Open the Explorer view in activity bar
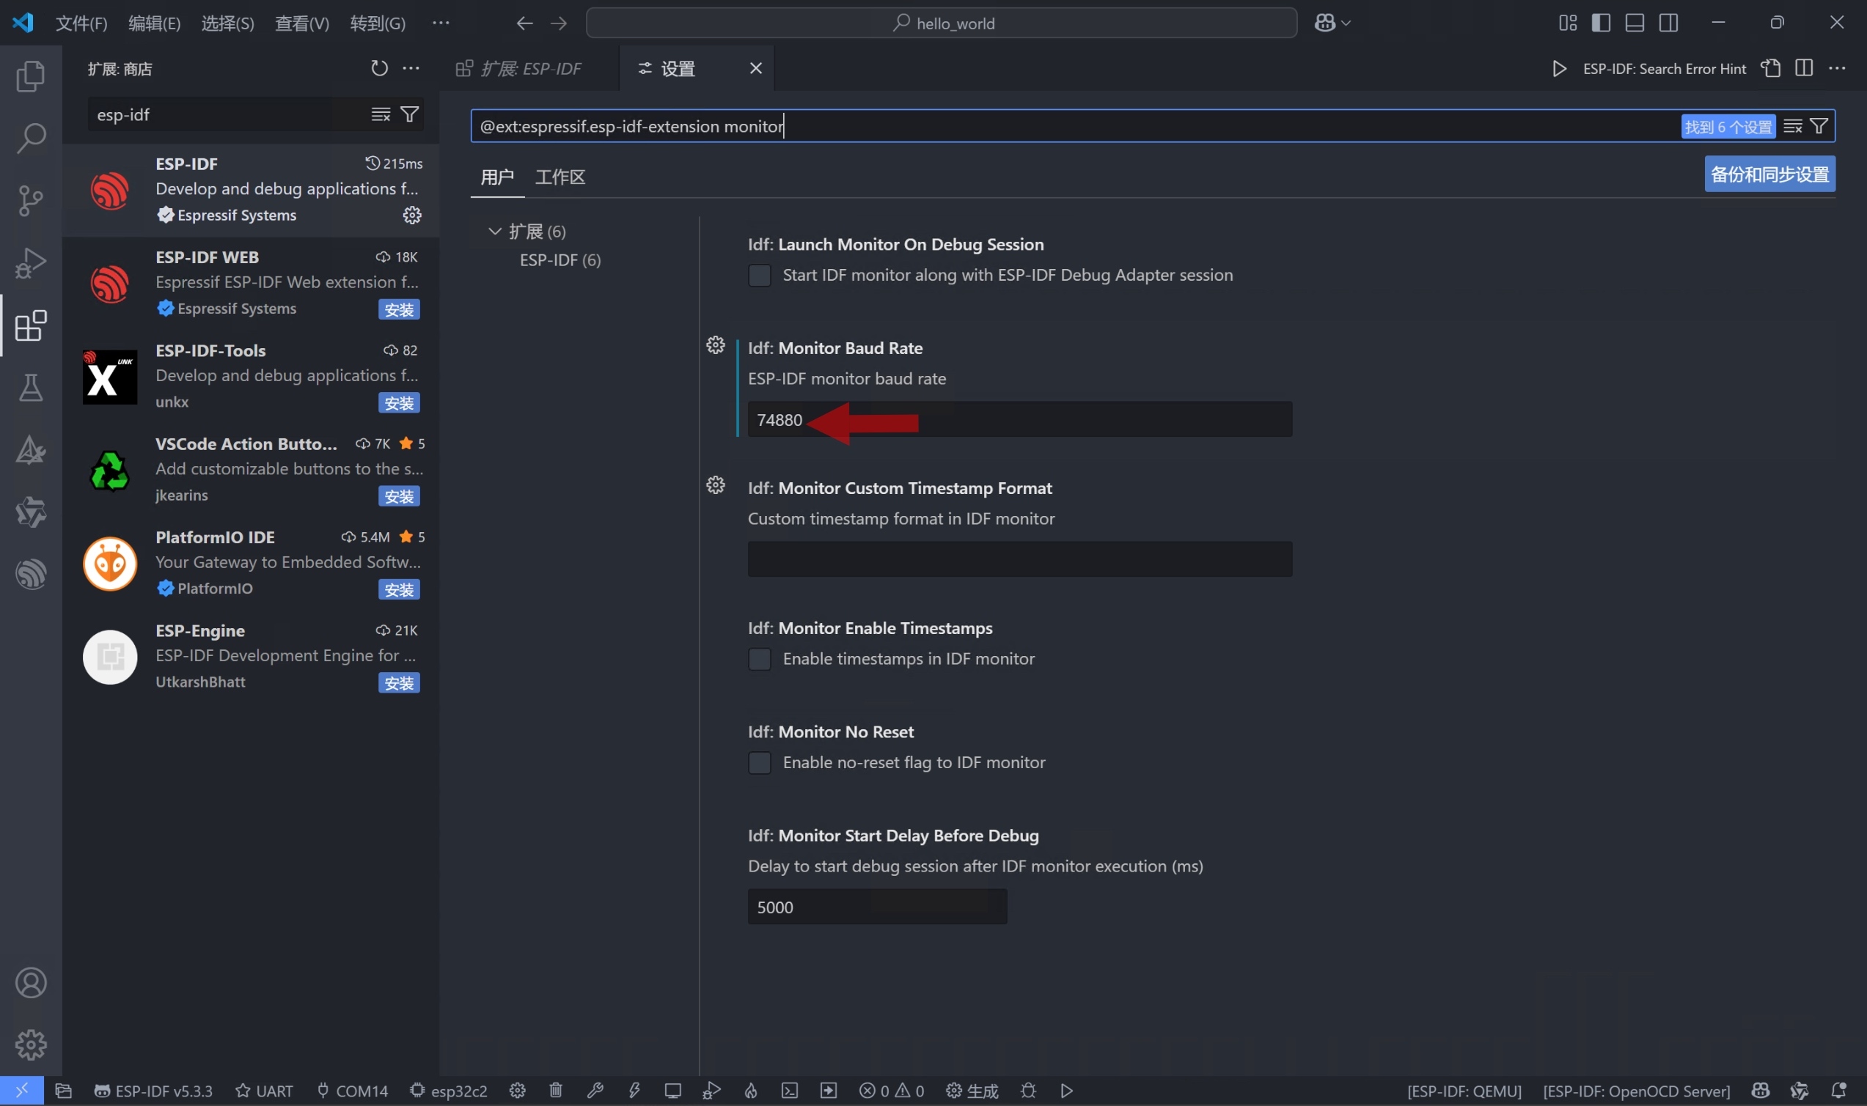The width and height of the screenshot is (1867, 1106). pyautogui.click(x=31, y=75)
